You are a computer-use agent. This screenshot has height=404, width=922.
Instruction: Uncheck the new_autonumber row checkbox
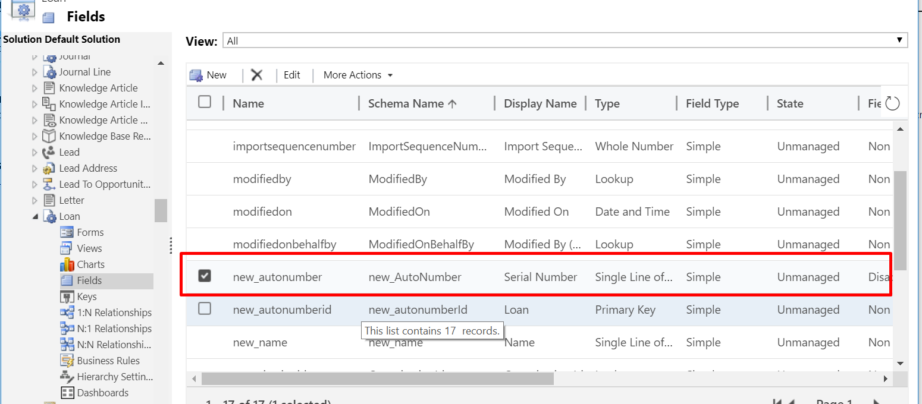click(x=205, y=276)
